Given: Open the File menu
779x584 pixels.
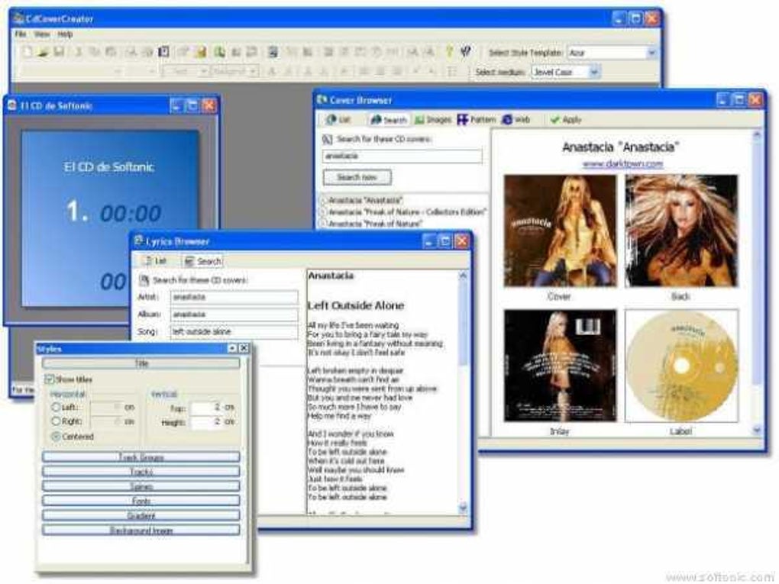Looking at the screenshot, I should click(21, 34).
